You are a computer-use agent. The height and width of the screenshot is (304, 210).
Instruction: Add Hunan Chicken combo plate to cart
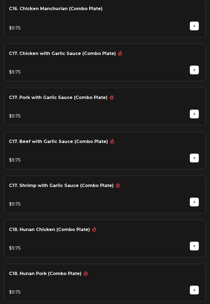coord(194,246)
